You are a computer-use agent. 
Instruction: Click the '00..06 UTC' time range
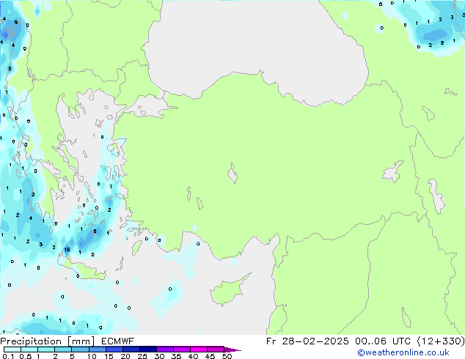pos(384,341)
